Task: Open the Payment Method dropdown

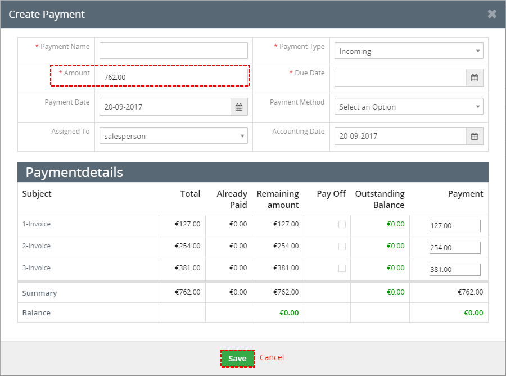Action: click(x=409, y=106)
